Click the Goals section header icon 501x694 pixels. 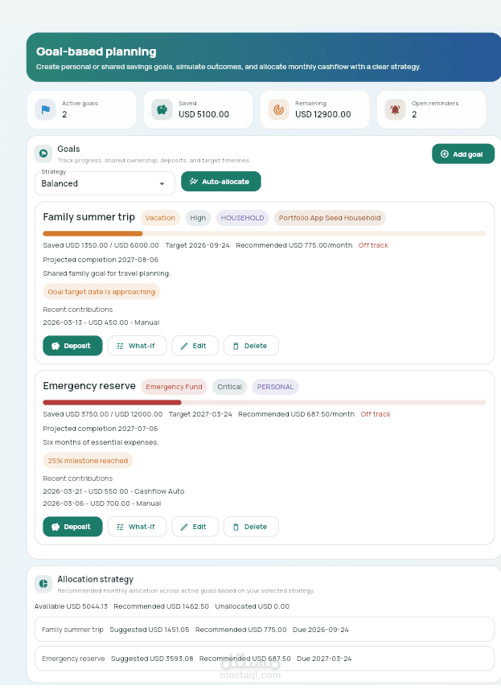pyautogui.click(x=43, y=153)
